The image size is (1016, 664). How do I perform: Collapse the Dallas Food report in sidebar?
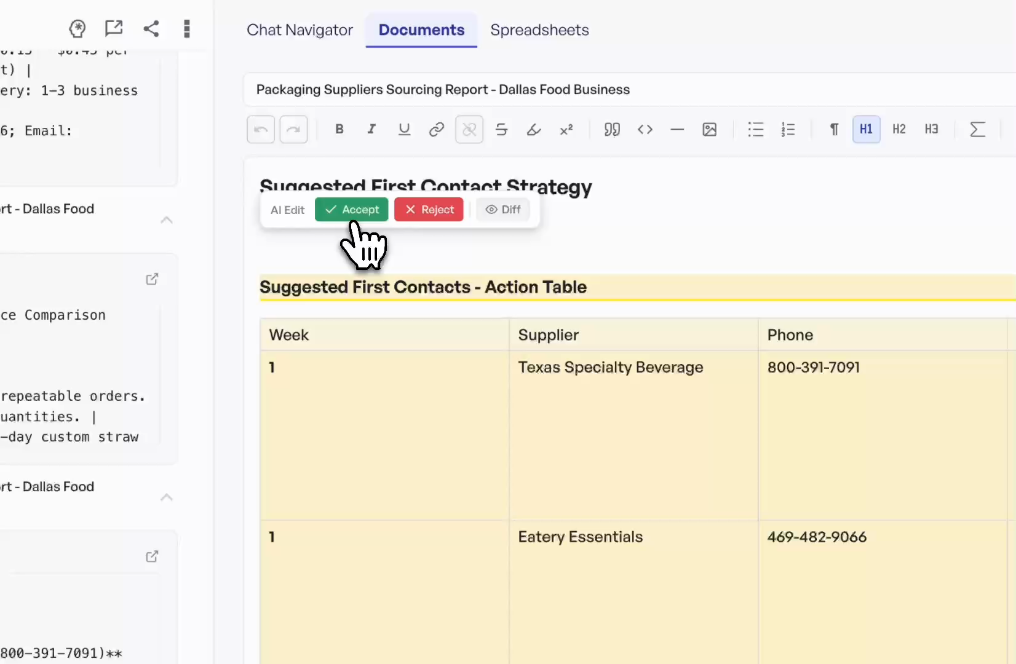[x=166, y=219]
